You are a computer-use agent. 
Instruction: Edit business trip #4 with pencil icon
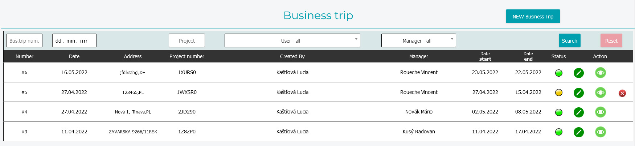coord(579,112)
